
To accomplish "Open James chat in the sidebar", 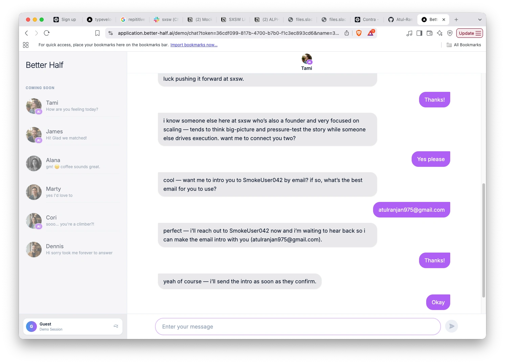I will coord(73,135).
